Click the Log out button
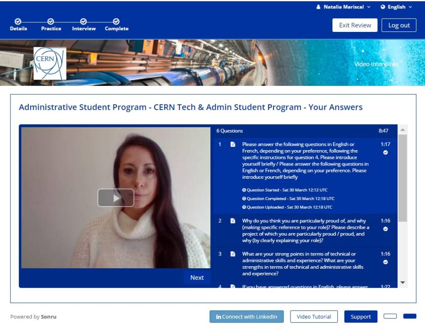Image resolution: width=425 pixels, height=328 pixels. (x=399, y=25)
